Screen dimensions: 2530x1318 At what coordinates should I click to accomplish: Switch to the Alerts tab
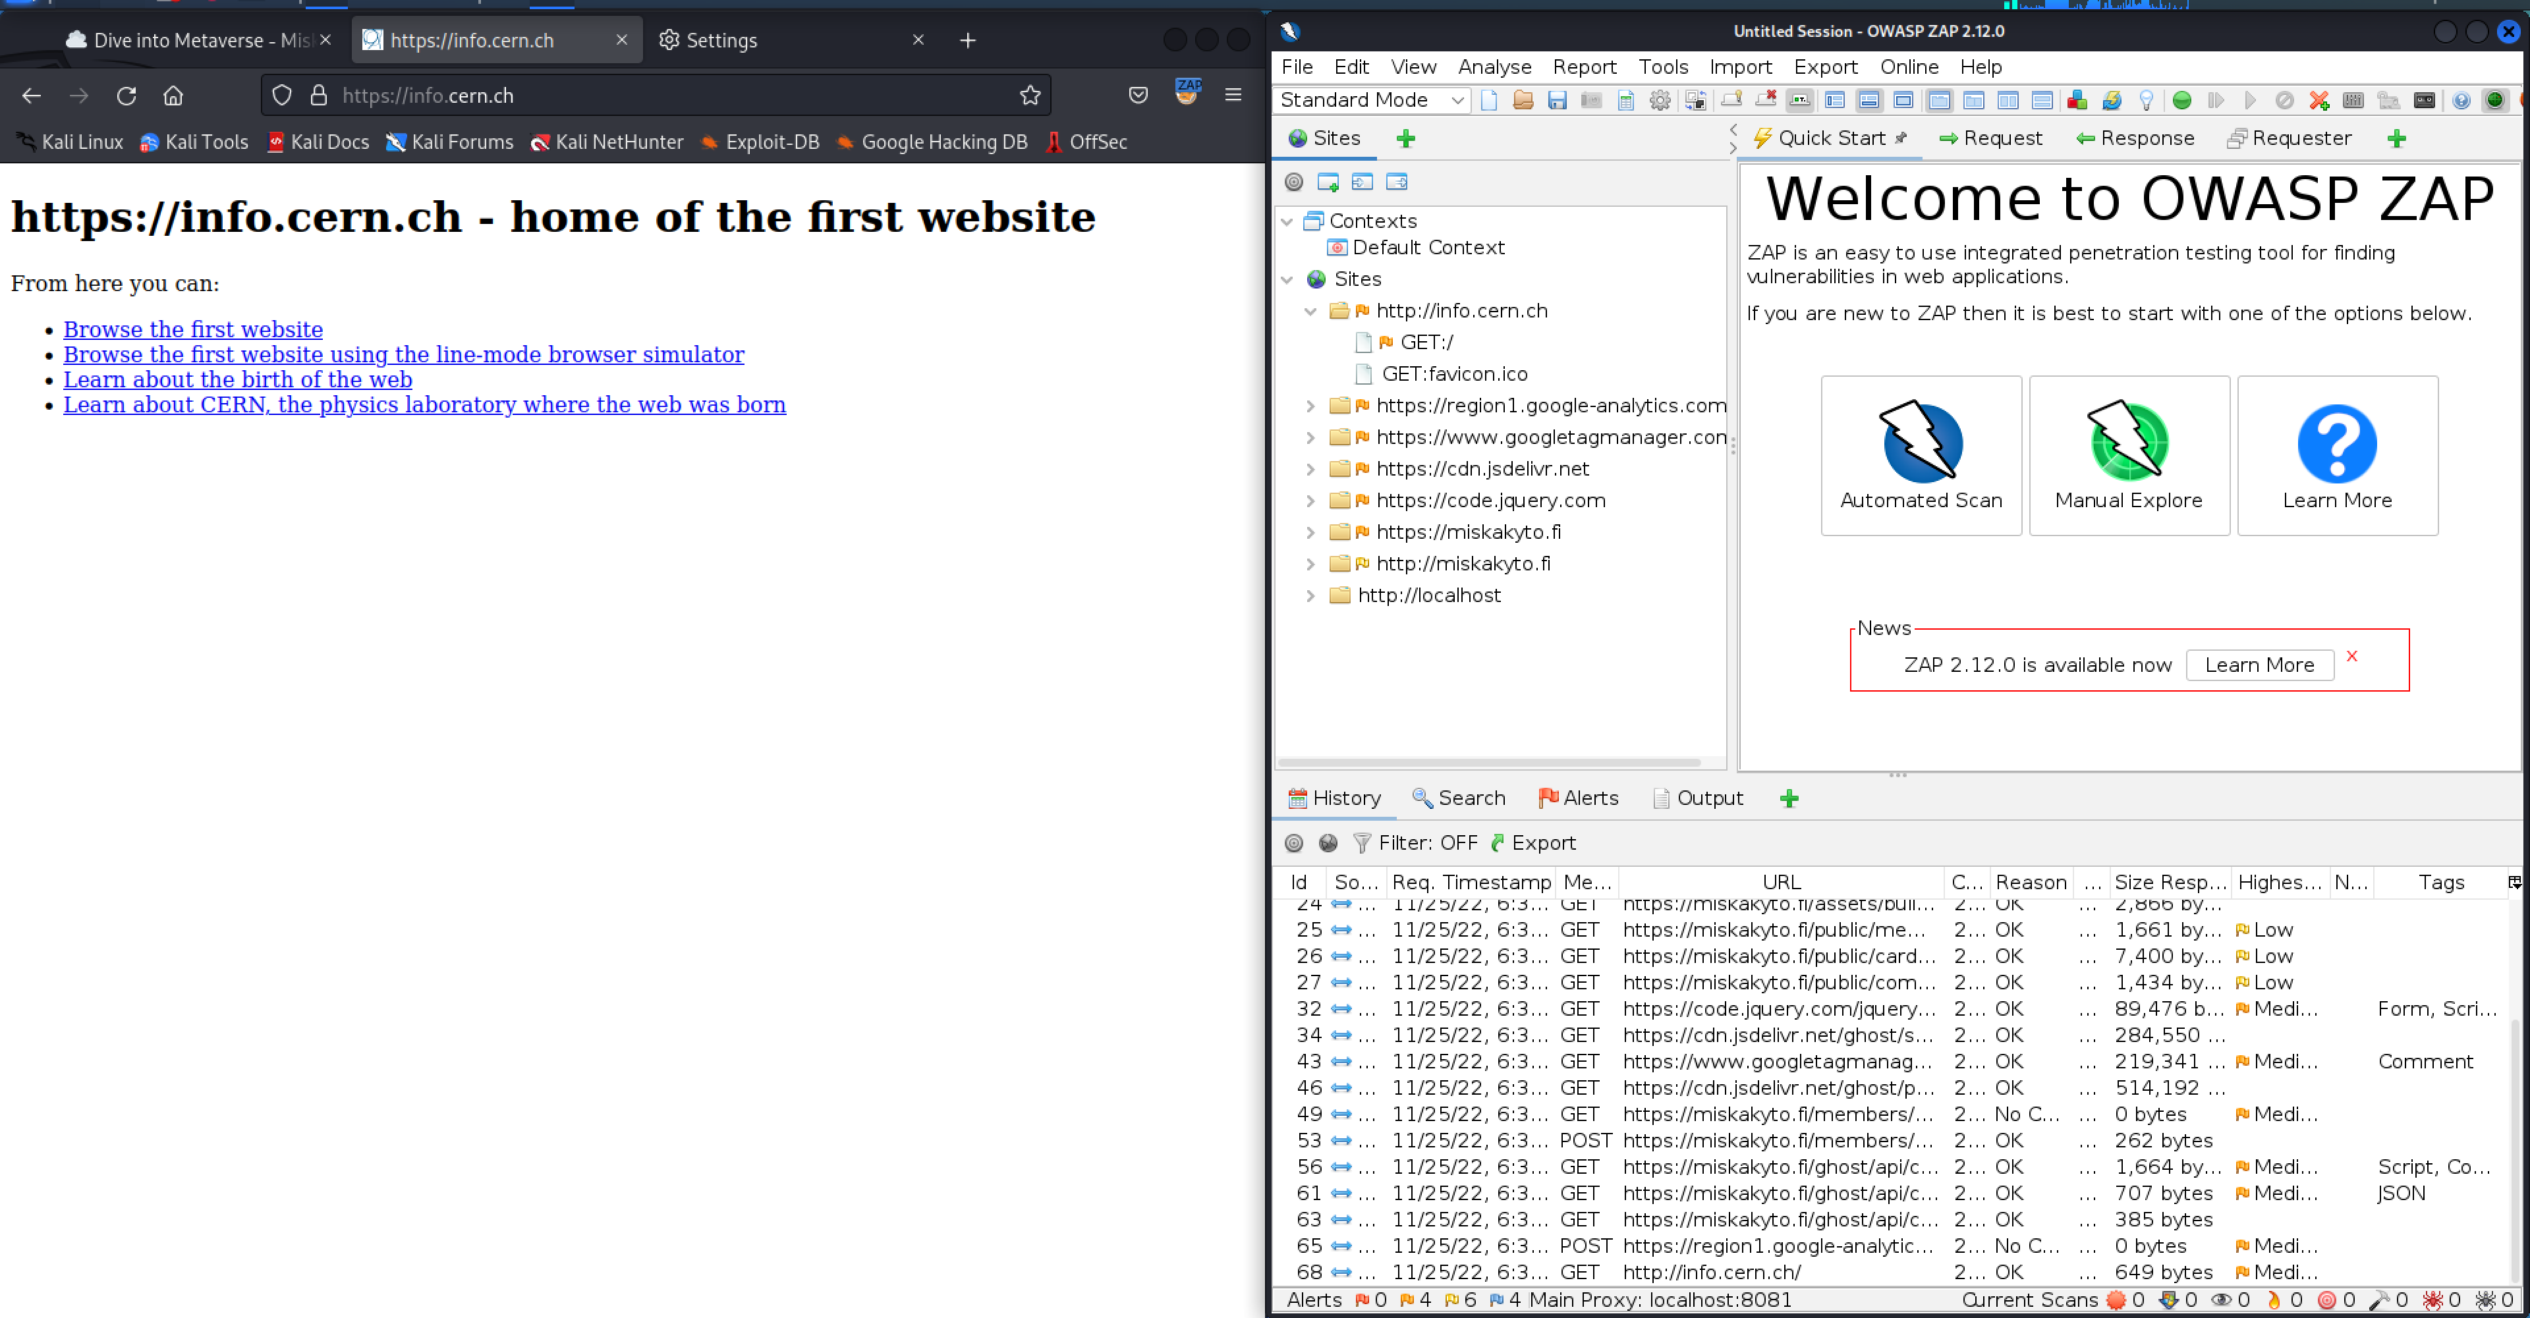[x=1579, y=798]
